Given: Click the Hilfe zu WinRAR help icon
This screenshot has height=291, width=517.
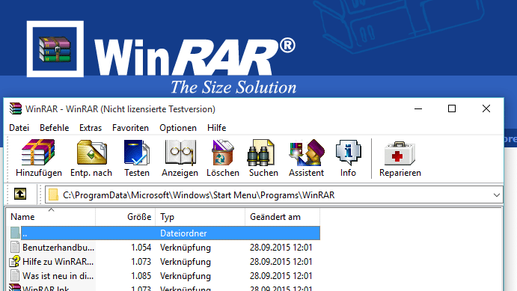Looking at the screenshot, I should (14, 261).
